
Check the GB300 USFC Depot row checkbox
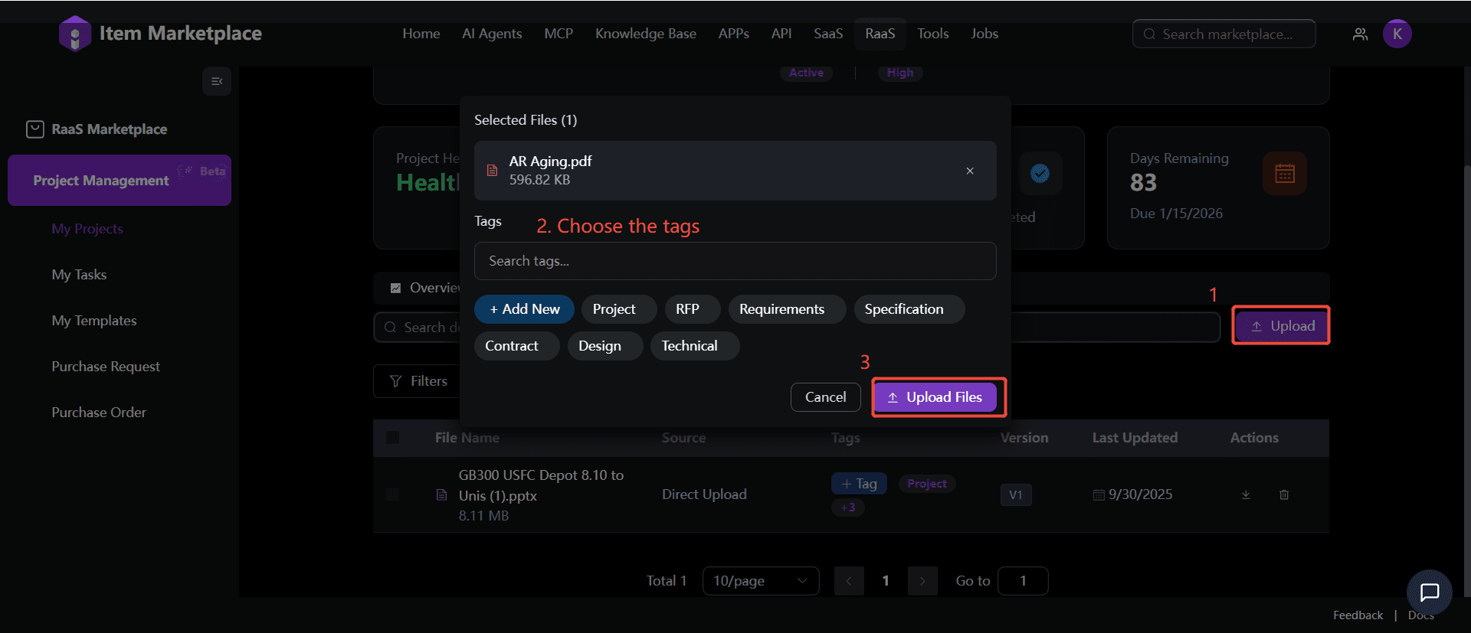(x=392, y=494)
